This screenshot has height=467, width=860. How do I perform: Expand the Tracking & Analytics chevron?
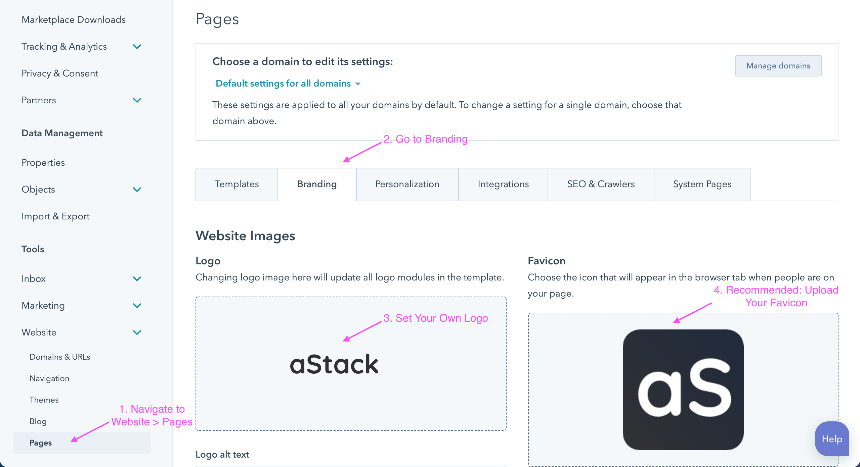137,47
